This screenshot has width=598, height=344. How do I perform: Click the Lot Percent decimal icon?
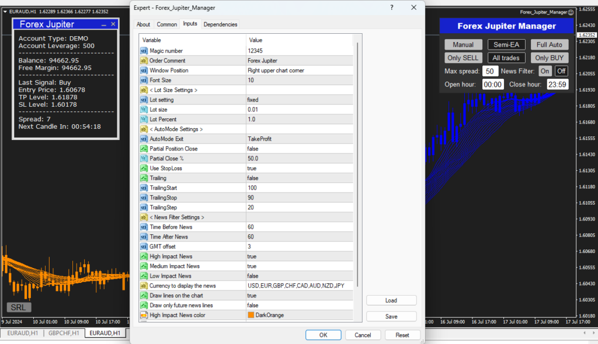point(144,120)
